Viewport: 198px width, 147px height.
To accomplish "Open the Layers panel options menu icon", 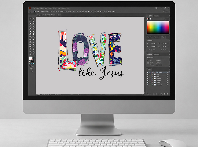I will (x=169, y=69).
